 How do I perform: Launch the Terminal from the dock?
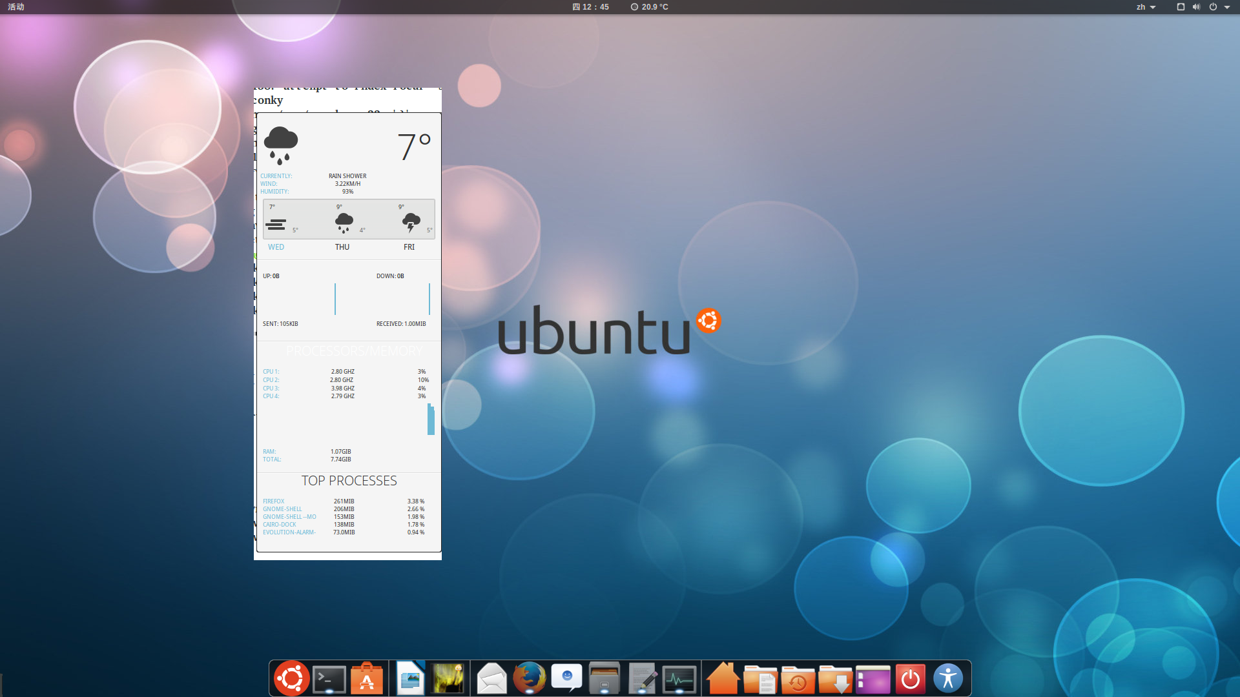pyautogui.click(x=329, y=680)
